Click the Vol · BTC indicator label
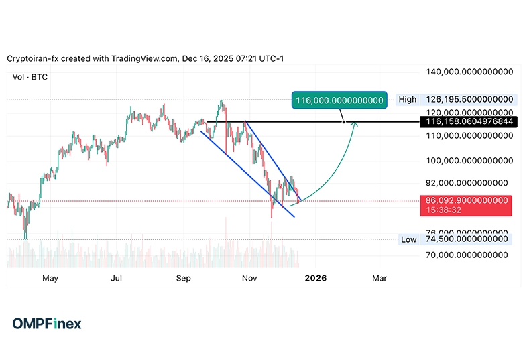The width and height of the screenshot is (523, 337). (x=30, y=77)
